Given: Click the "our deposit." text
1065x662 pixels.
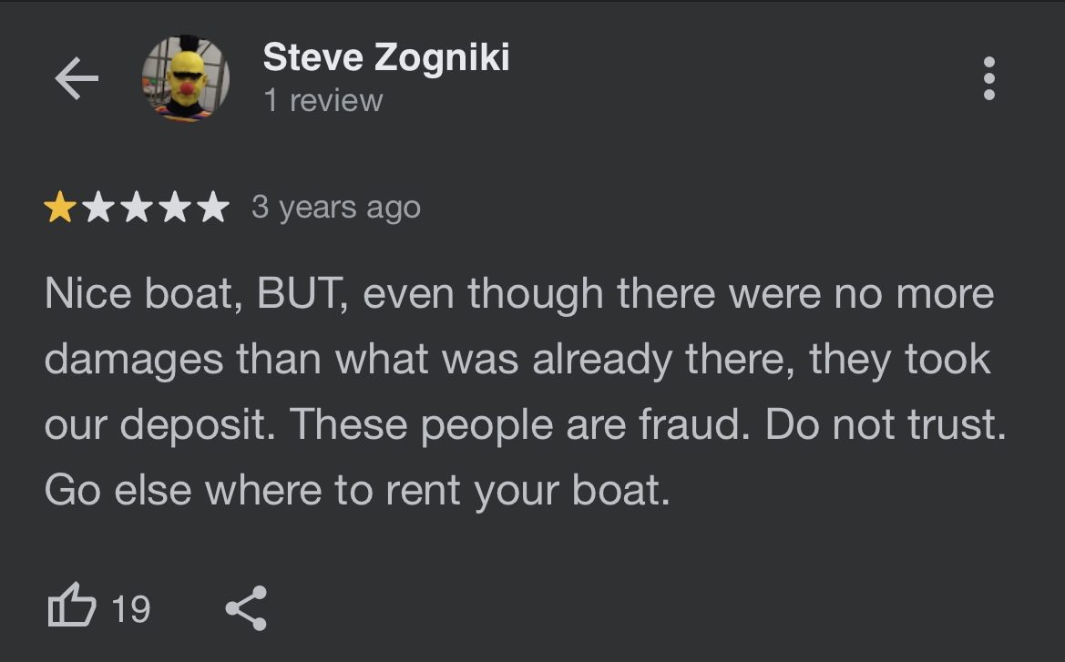Looking at the screenshot, I should point(160,425).
